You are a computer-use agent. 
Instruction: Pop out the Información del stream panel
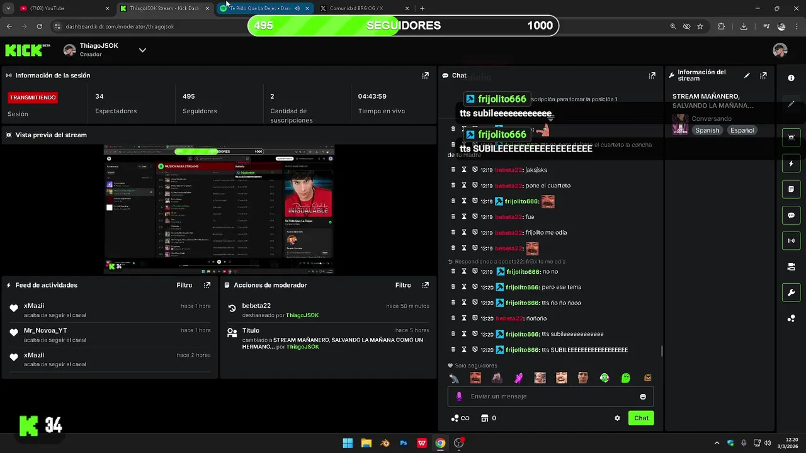pos(763,75)
